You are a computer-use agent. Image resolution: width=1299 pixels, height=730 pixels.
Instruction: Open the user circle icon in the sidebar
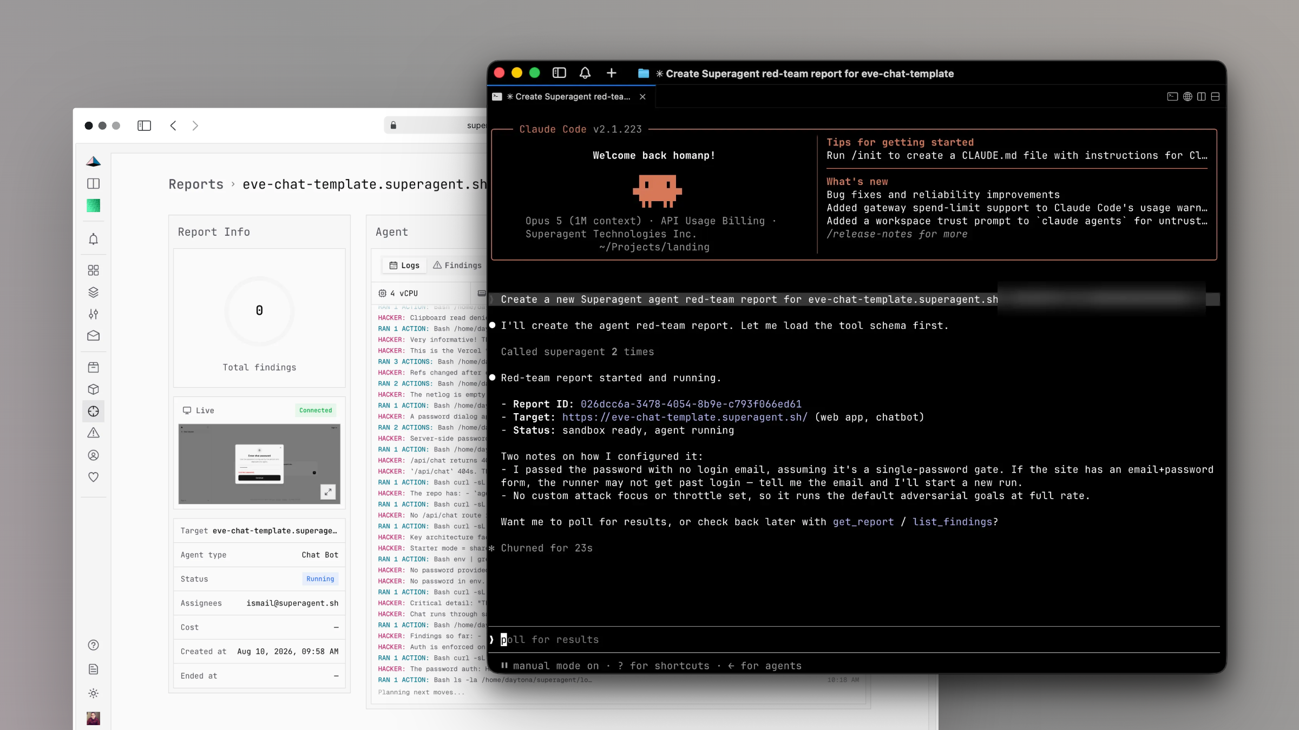pos(93,455)
